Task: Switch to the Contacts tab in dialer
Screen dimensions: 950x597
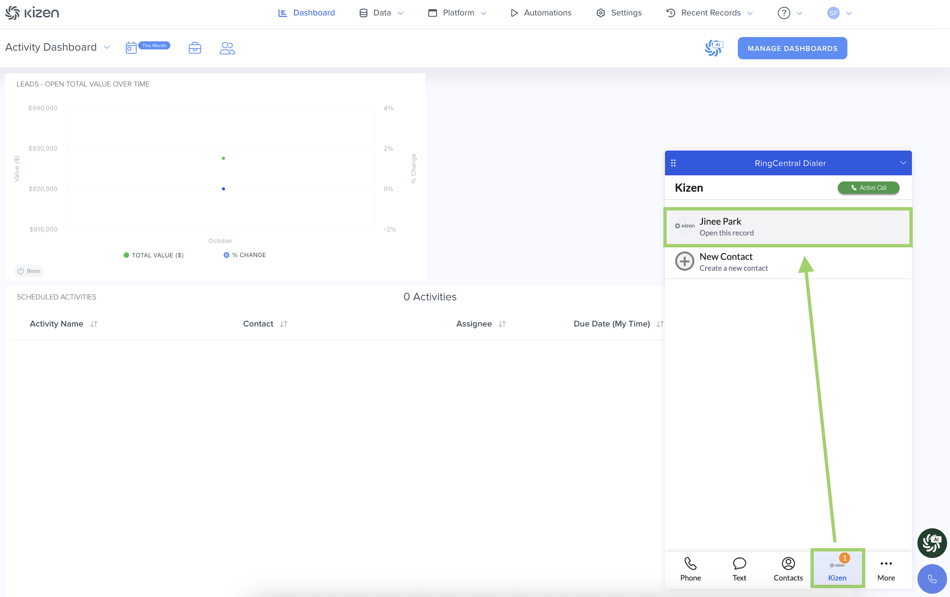Action: pyautogui.click(x=788, y=569)
